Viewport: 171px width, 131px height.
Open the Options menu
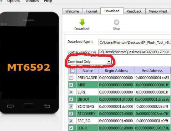(14, 1)
